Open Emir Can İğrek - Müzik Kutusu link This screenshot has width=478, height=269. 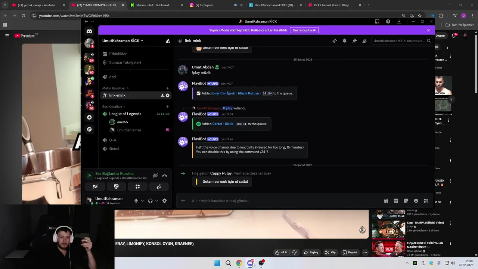click(235, 93)
